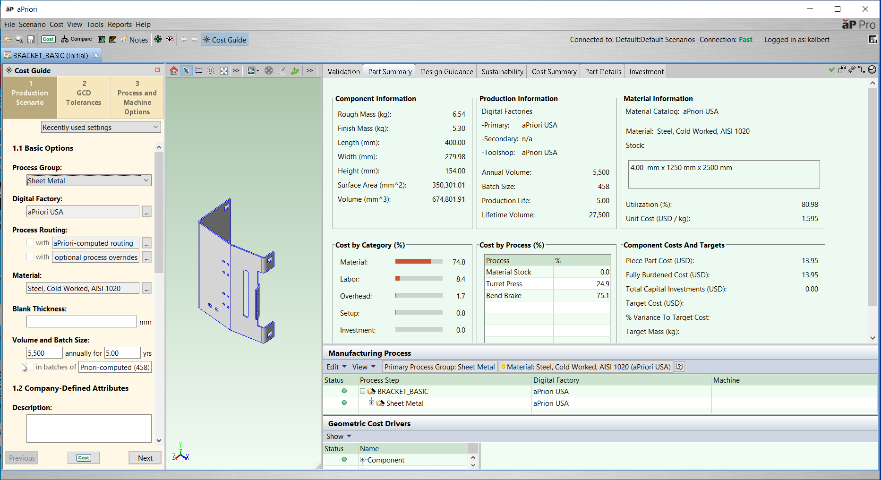Image resolution: width=881 pixels, height=480 pixels.
Task: Click the connector route icon near tabs
Action: point(862,69)
